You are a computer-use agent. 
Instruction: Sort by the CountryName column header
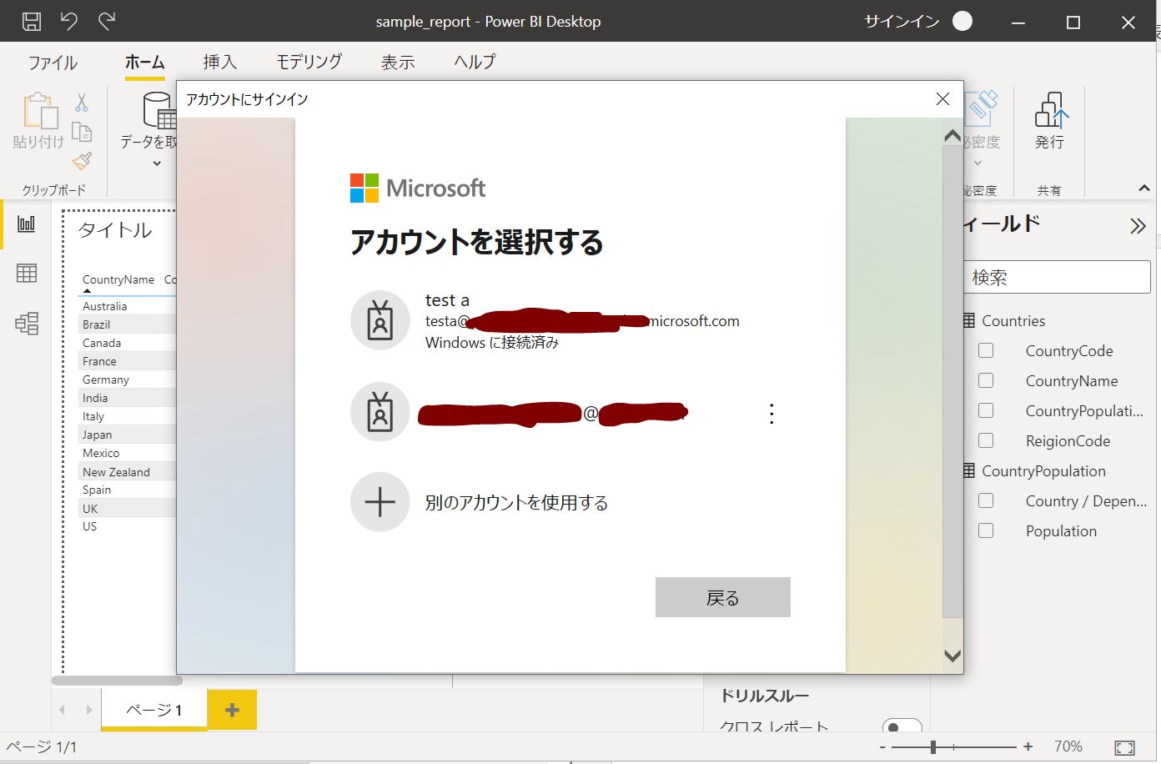tap(118, 279)
